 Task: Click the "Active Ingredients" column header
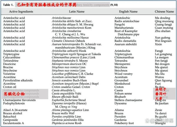pos(21,11)
